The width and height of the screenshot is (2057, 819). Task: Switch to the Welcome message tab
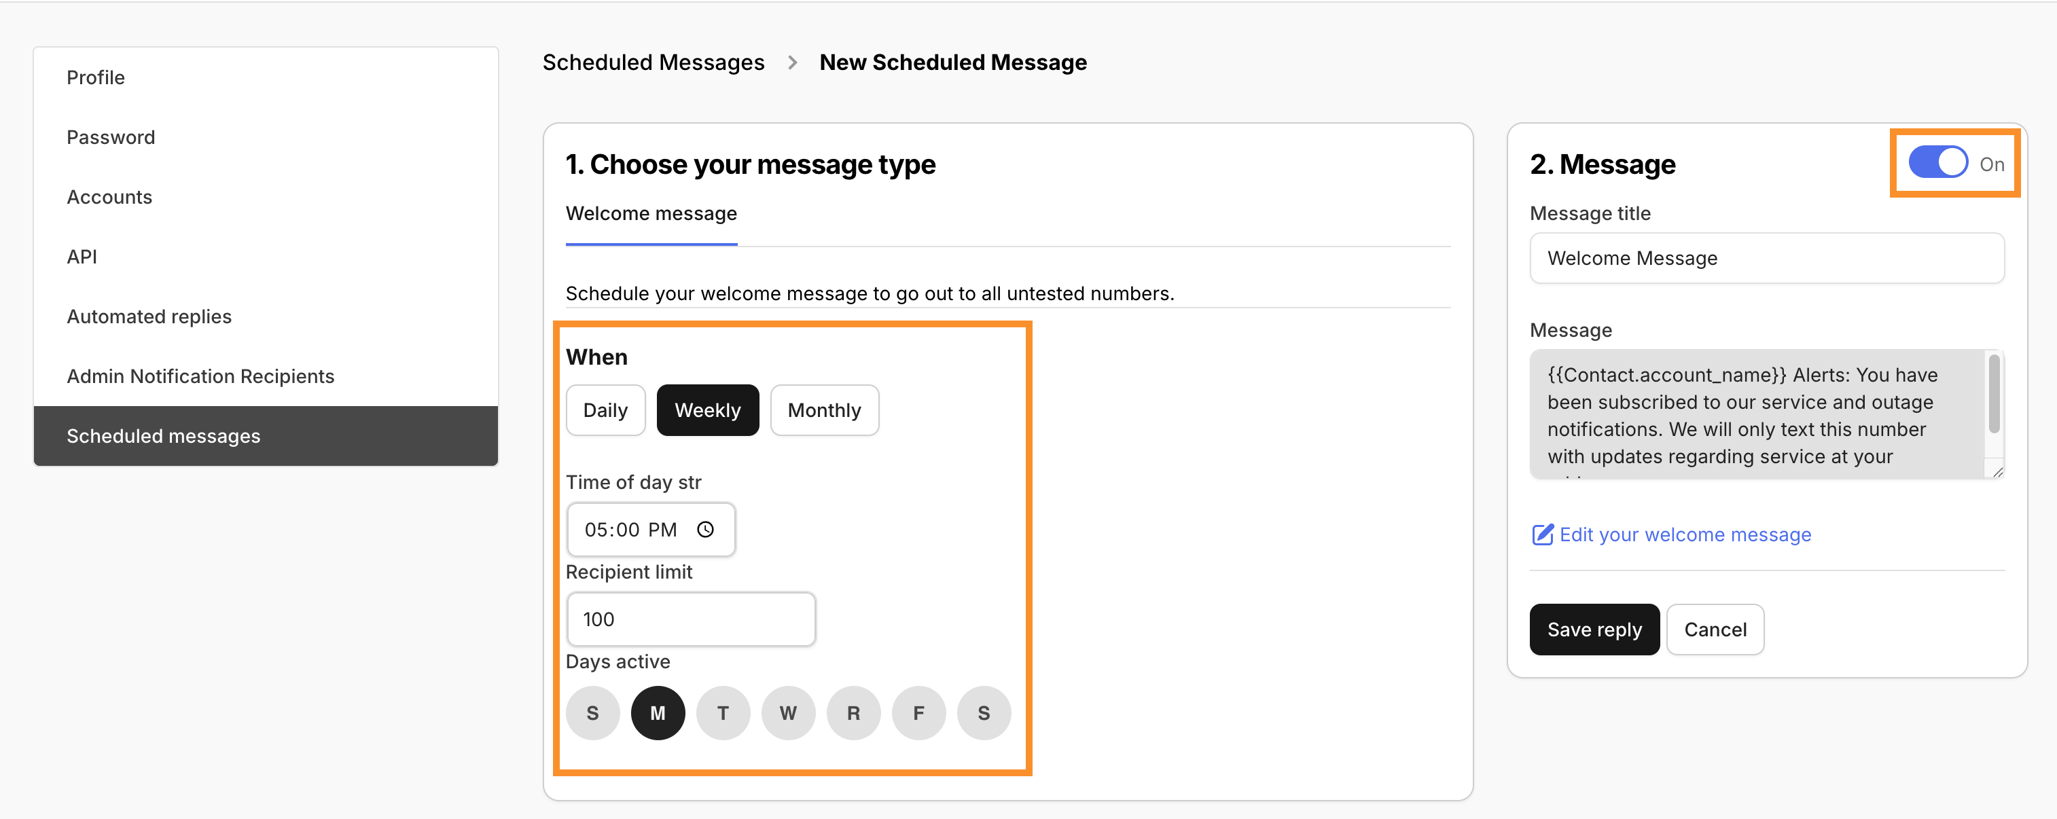[651, 213]
